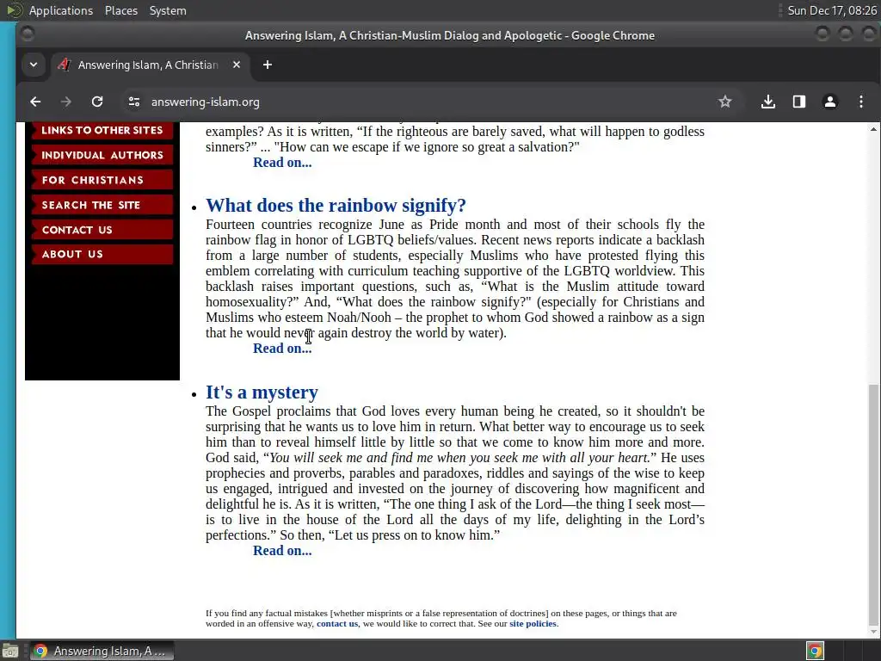Image resolution: width=881 pixels, height=661 pixels.
Task: Select Answering Islam window in taskbar
Action: point(102,651)
